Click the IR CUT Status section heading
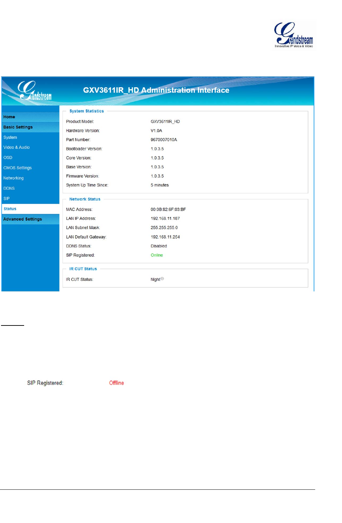 83,269
